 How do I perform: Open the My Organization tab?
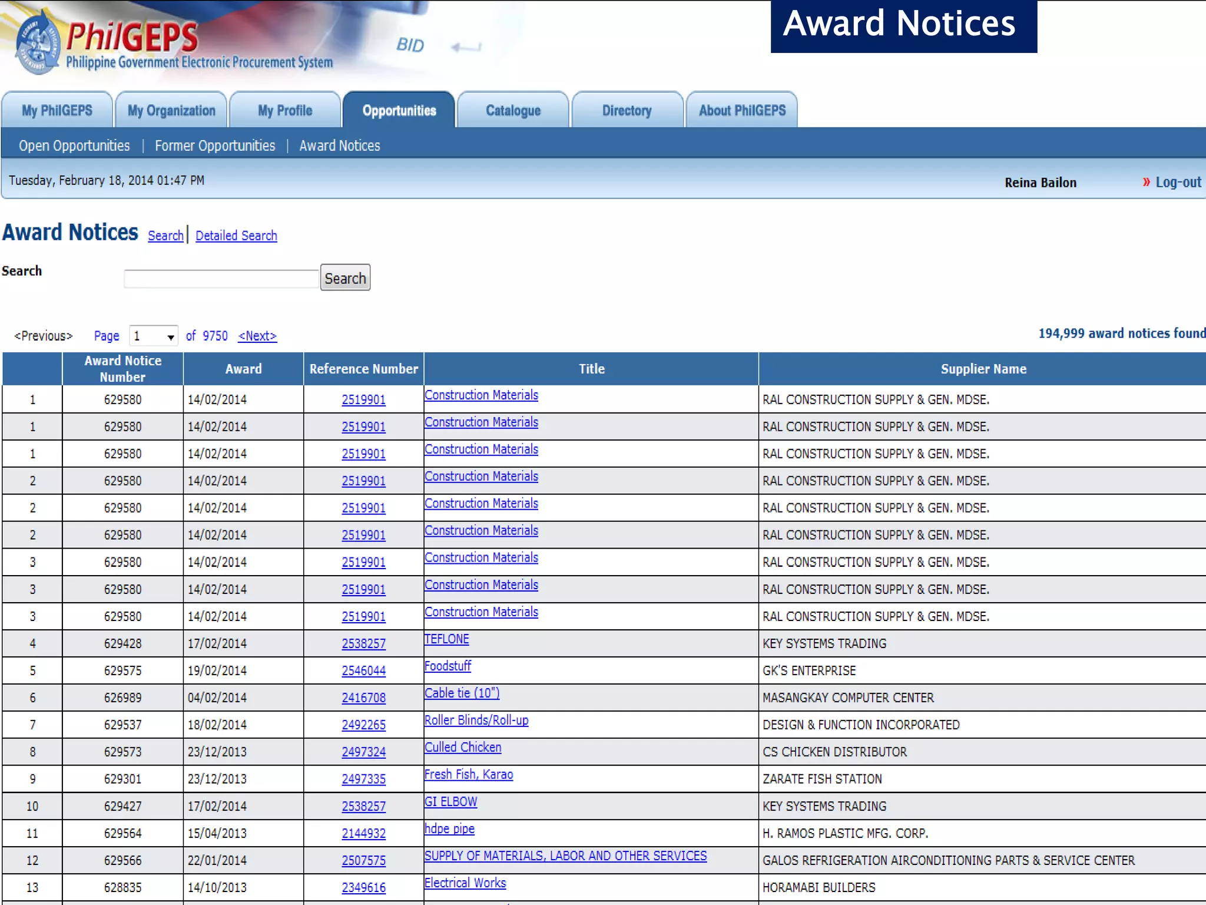(x=171, y=110)
